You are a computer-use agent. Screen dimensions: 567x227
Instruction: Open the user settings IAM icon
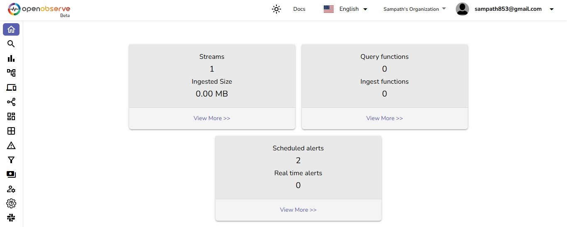[11, 189]
